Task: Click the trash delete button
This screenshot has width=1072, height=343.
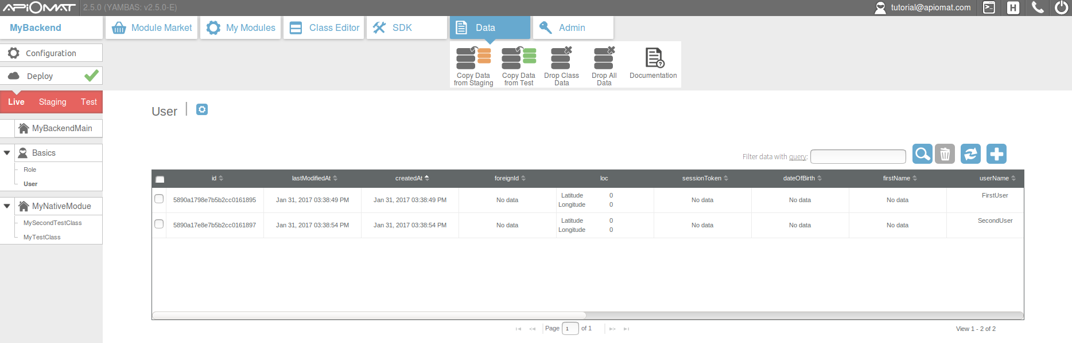Action: (945, 154)
